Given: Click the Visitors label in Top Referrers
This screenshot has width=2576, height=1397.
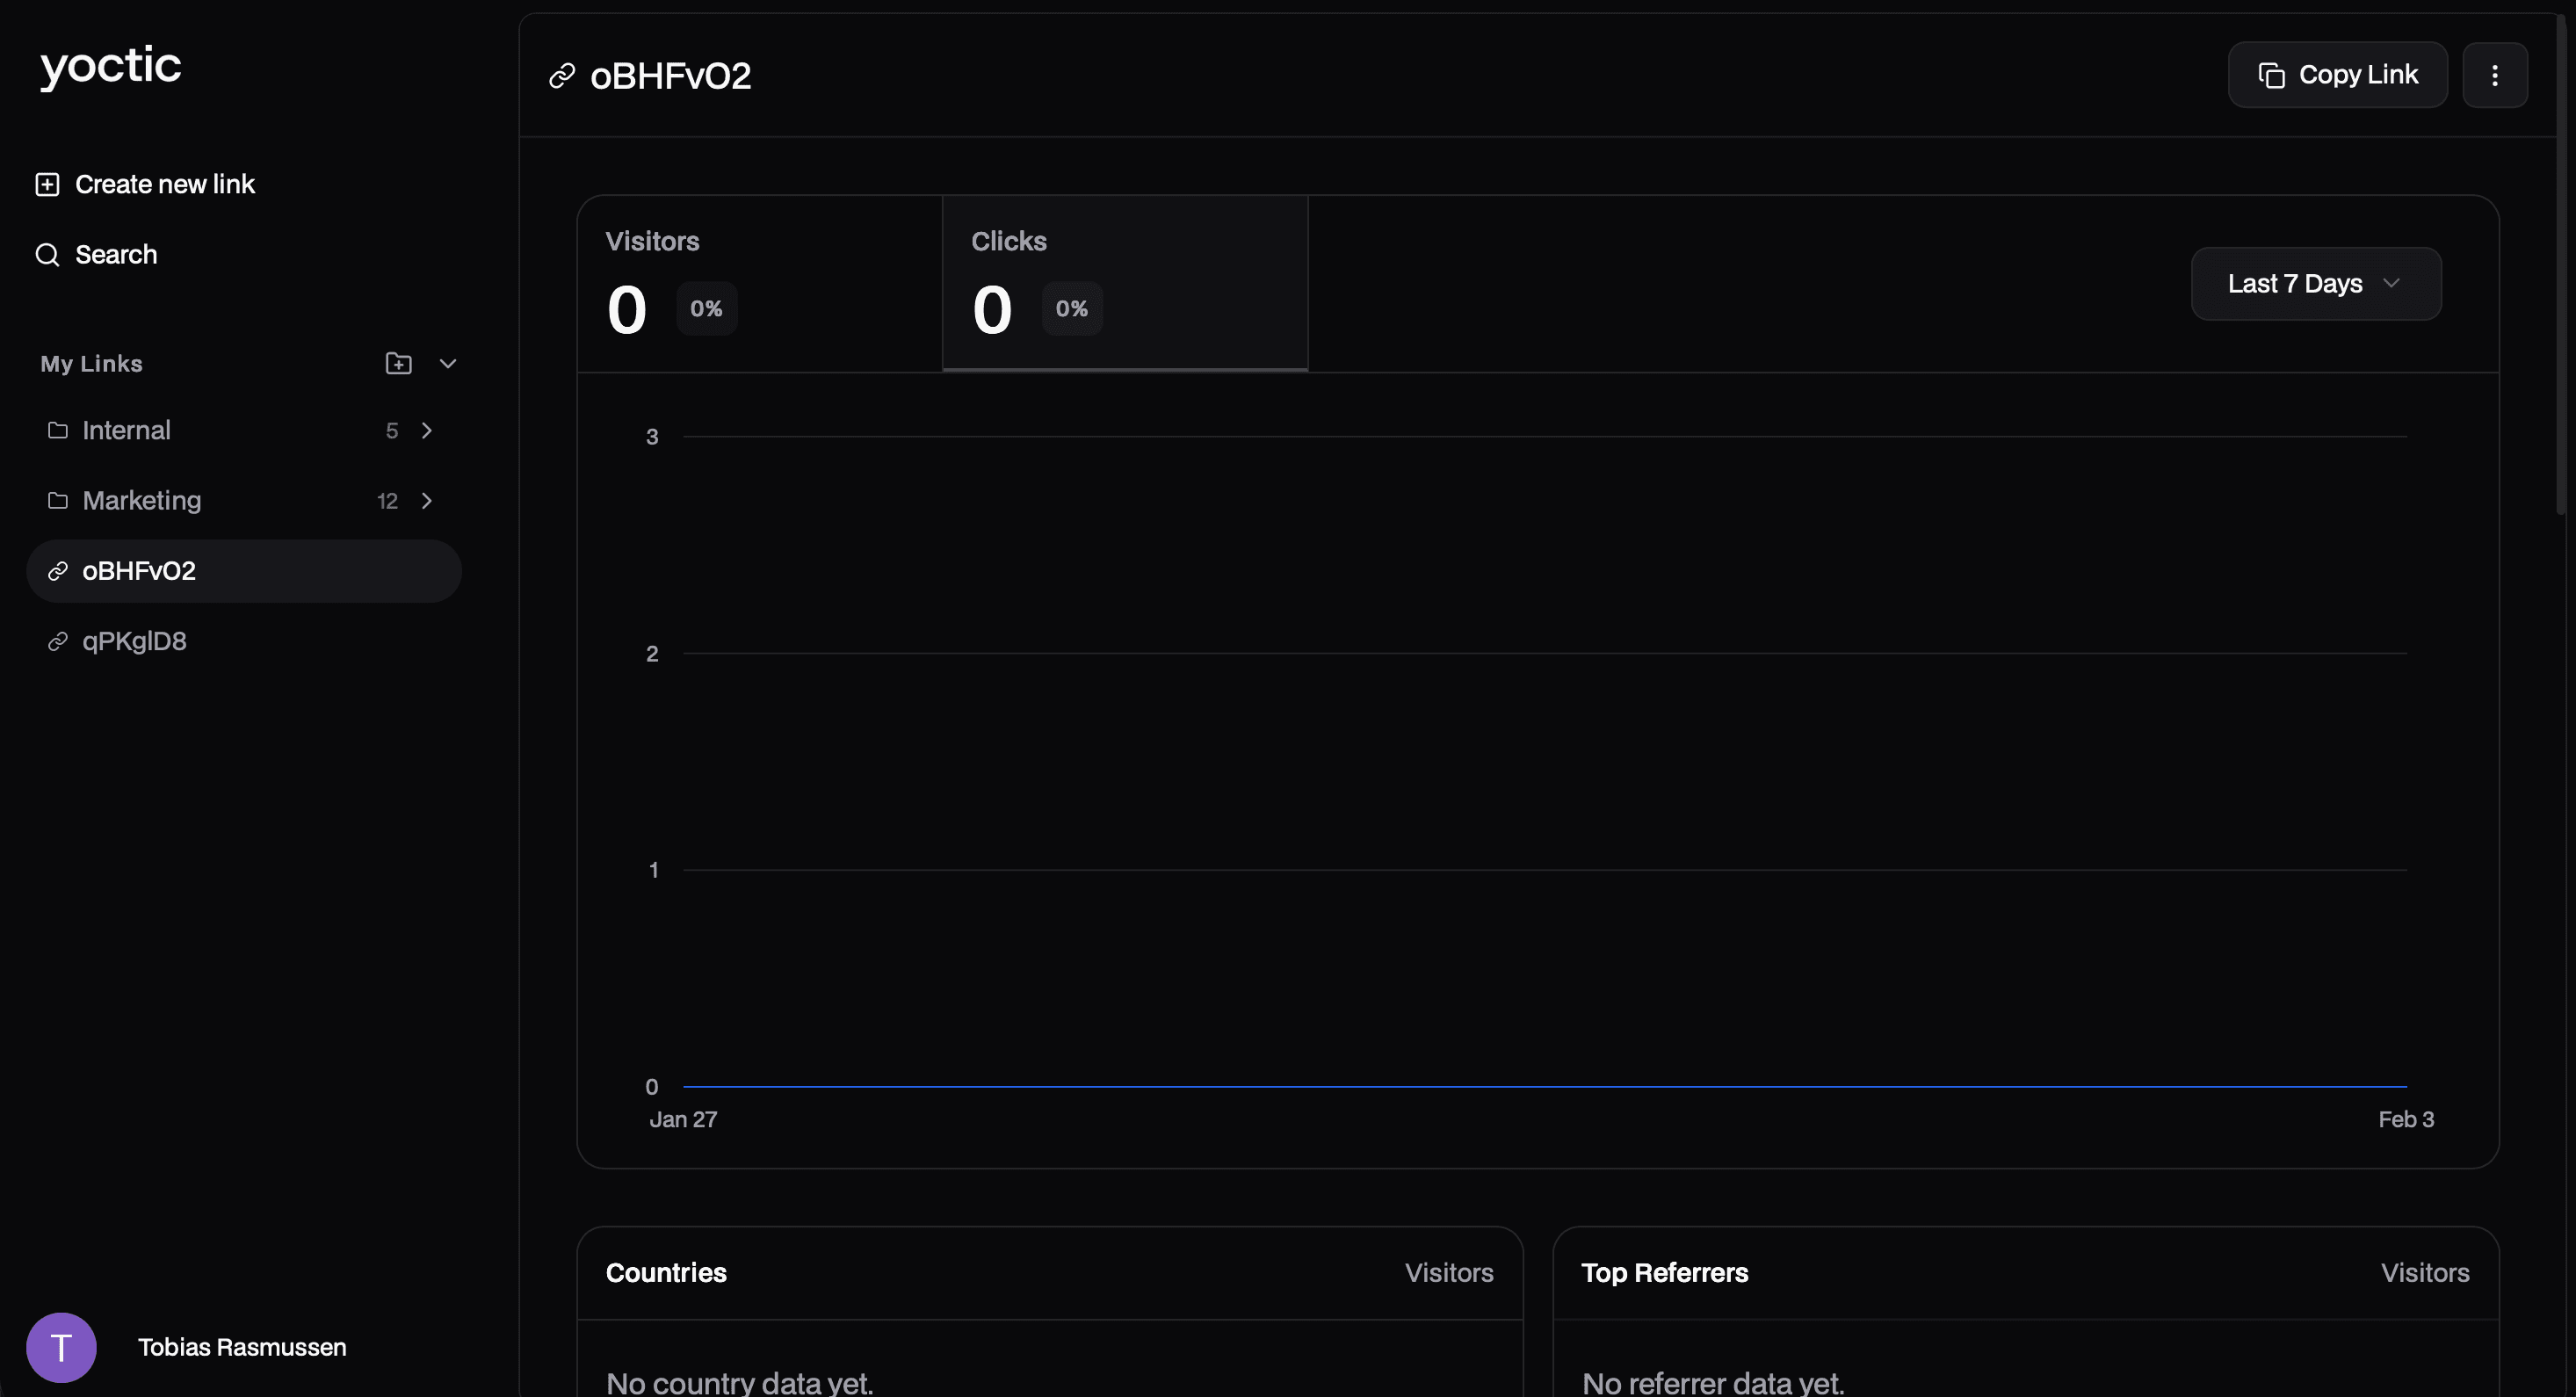Looking at the screenshot, I should (2424, 1273).
